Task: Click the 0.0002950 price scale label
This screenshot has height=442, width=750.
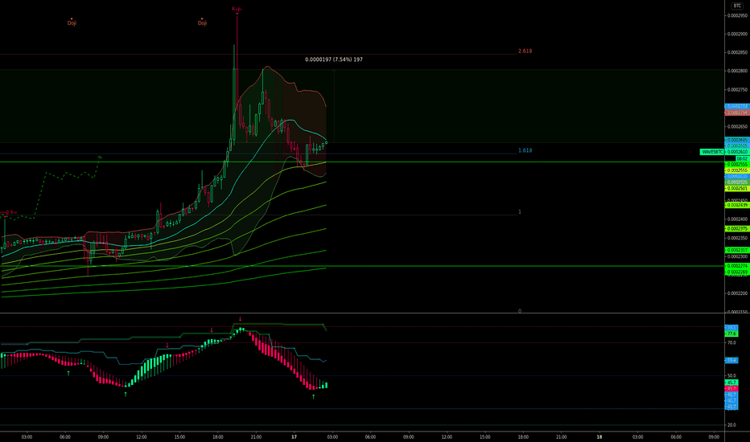Action: point(737,15)
